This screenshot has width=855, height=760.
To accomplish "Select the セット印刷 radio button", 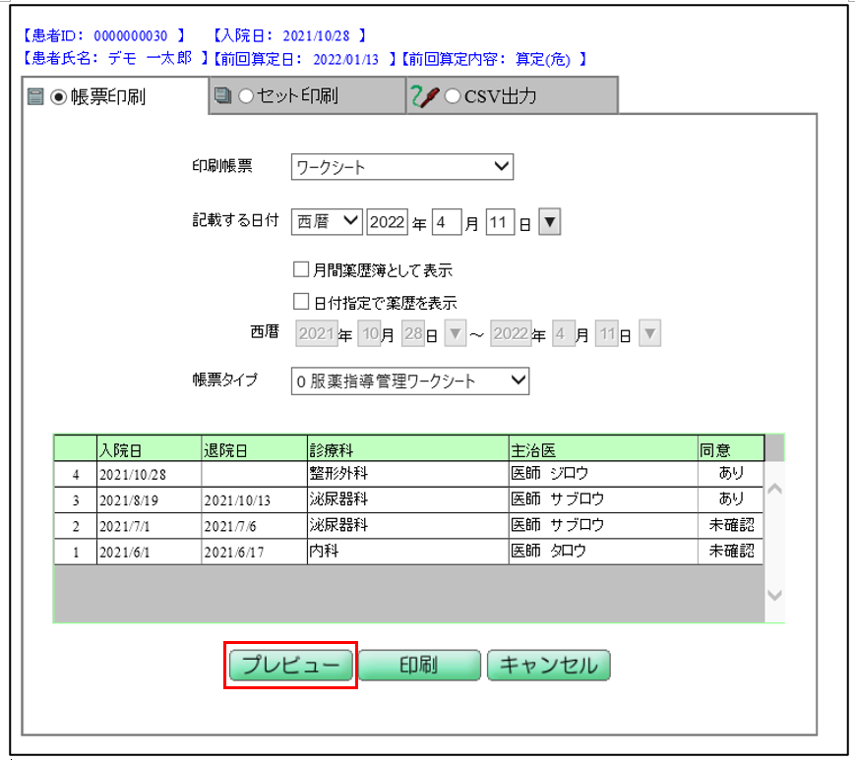I will (245, 96).
